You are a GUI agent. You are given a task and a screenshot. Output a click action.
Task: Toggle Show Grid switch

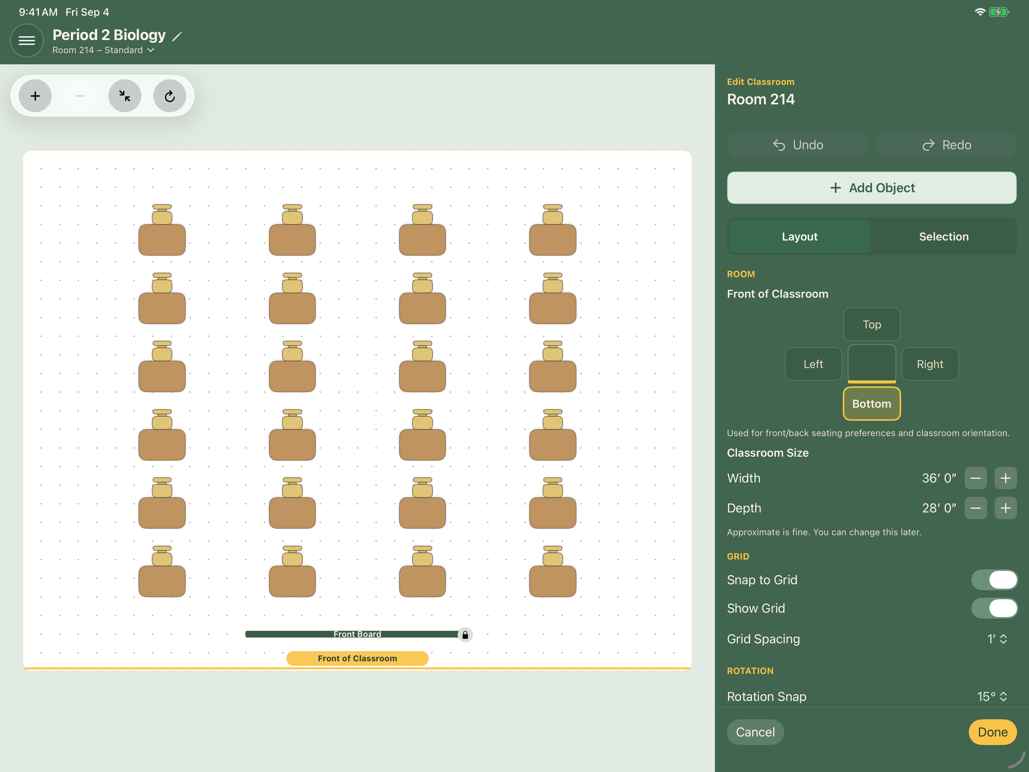(994, 608)
